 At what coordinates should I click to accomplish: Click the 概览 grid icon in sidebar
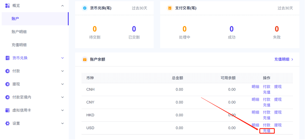(x=7, y=6)
